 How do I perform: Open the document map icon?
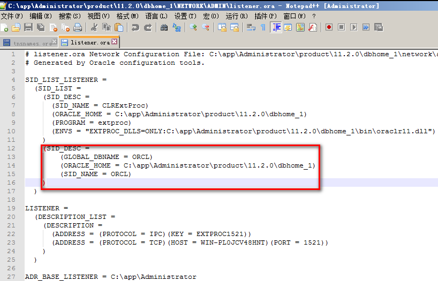coord(300,27)
